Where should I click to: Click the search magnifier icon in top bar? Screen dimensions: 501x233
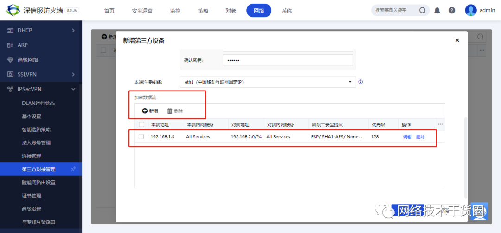[422, 11]
